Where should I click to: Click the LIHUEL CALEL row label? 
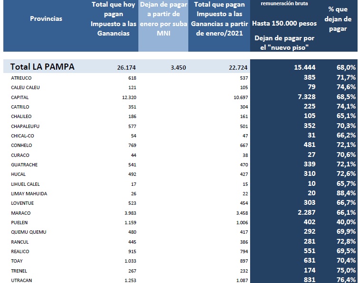coord(25,184)
